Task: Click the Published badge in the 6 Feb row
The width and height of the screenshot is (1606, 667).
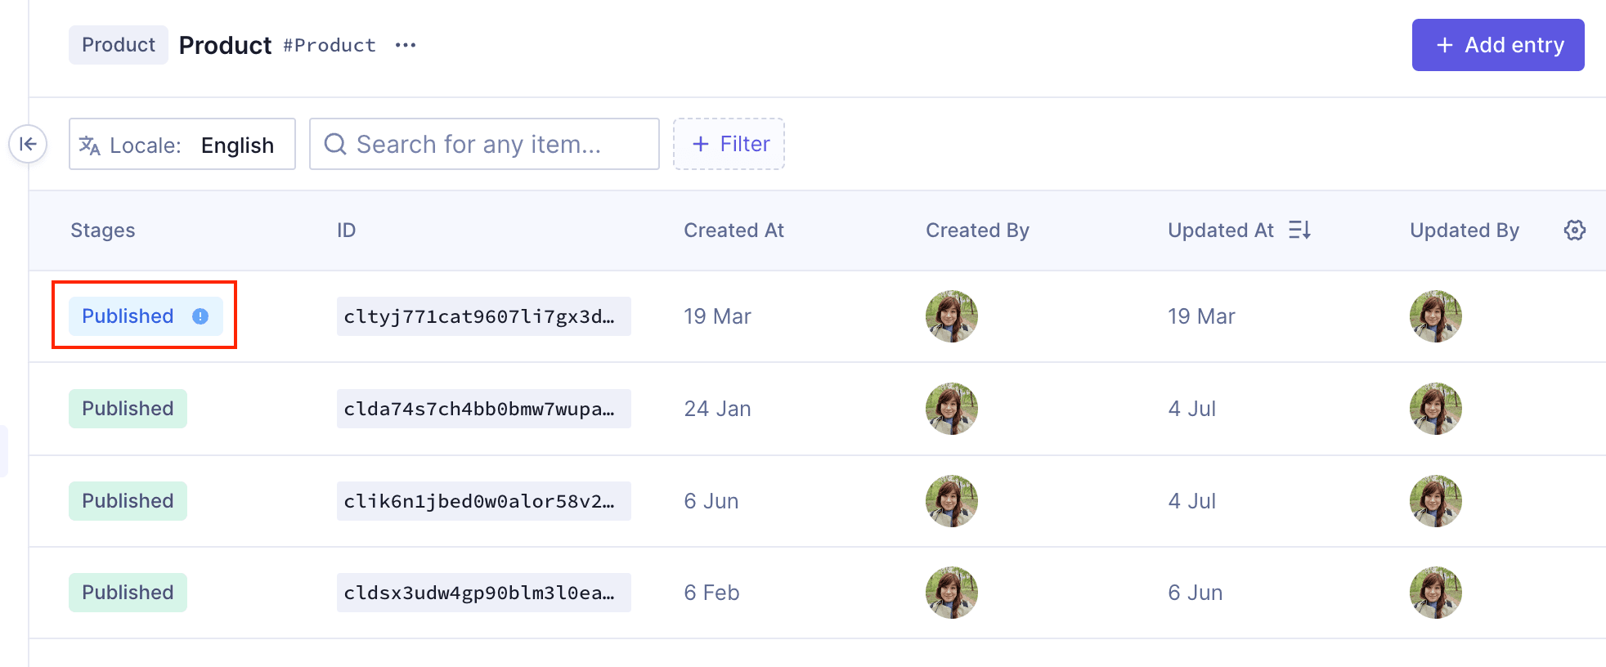Action: (128, 593)
